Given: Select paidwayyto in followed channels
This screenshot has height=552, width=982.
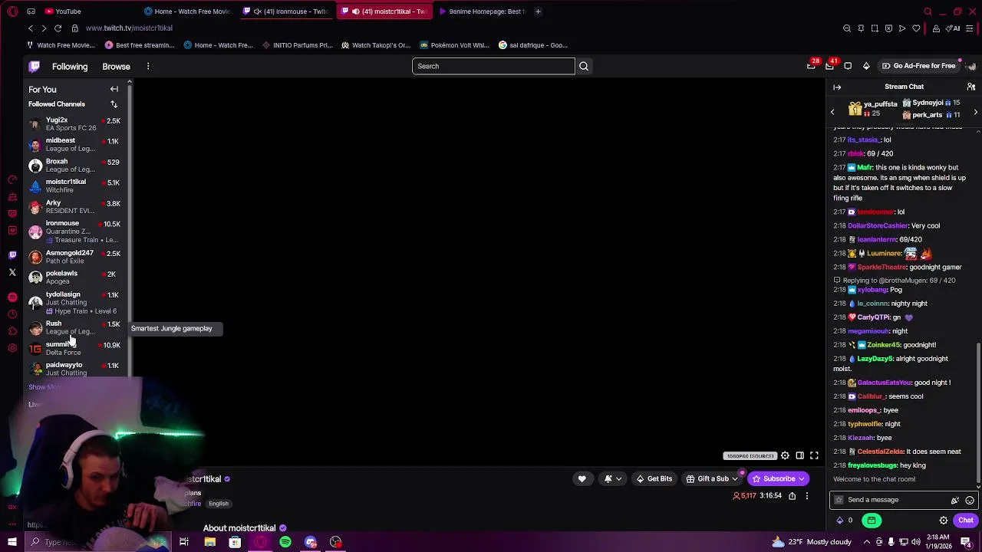Looking at the screenshot, I should (74, 369).
